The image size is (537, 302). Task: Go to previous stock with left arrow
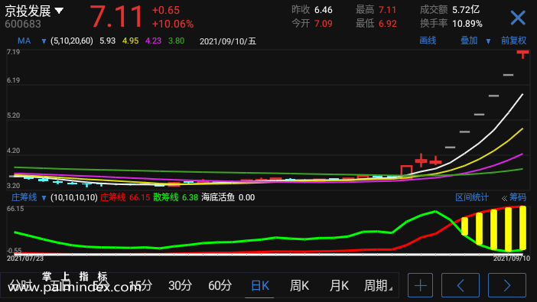[x=461, y=285]
